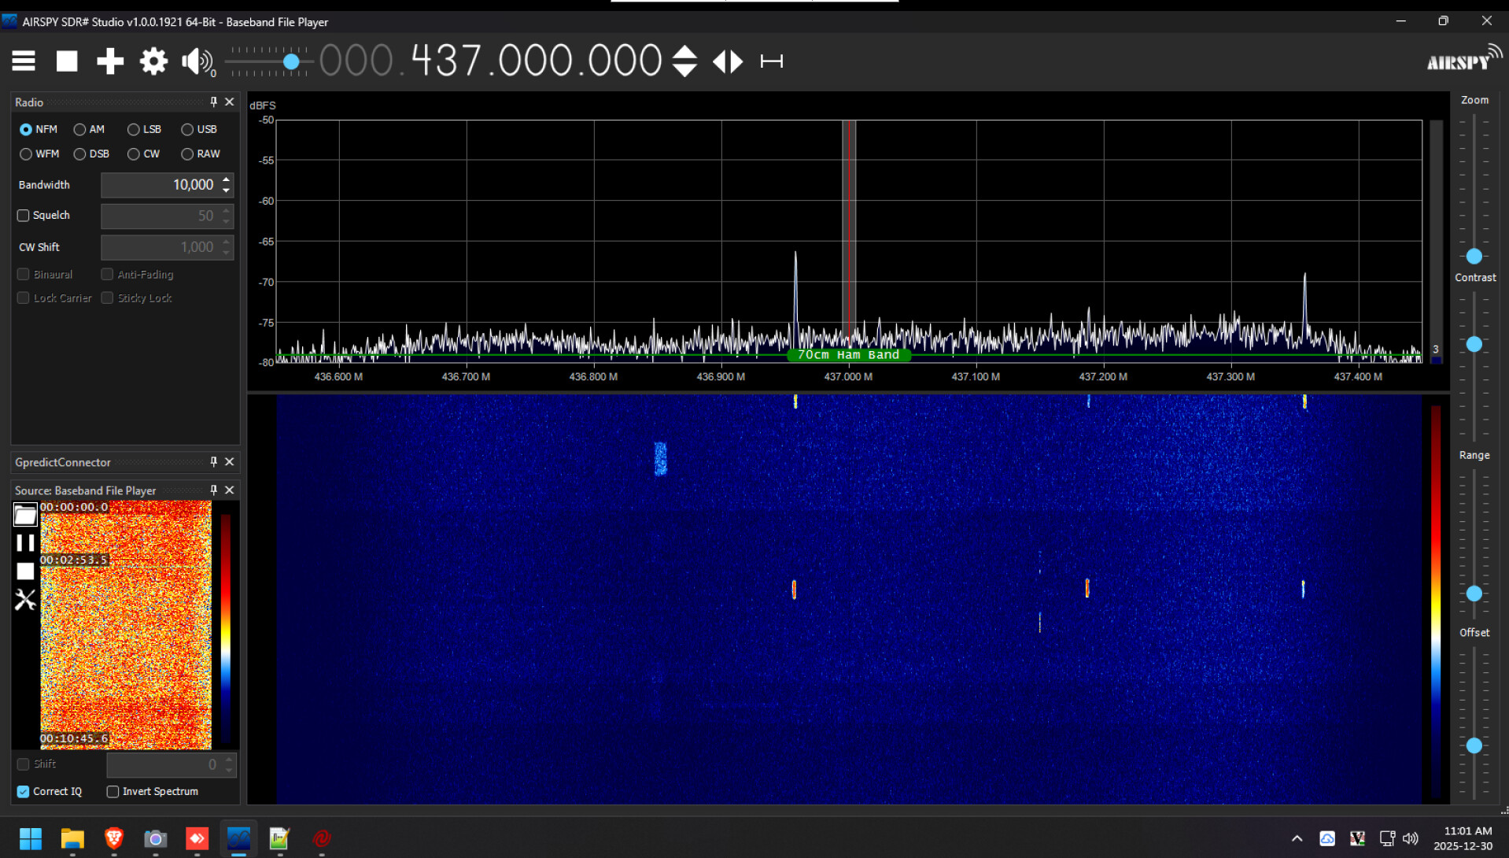
Task: Adjust the Zoom slider handle
Action: pos(1474,257)
